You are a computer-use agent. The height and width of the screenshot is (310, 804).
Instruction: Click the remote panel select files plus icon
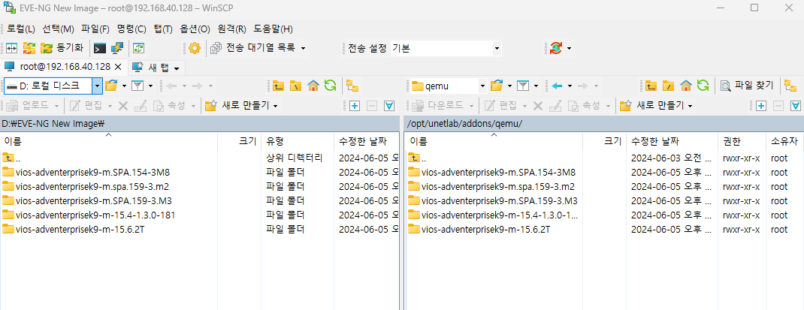[761, 106]
